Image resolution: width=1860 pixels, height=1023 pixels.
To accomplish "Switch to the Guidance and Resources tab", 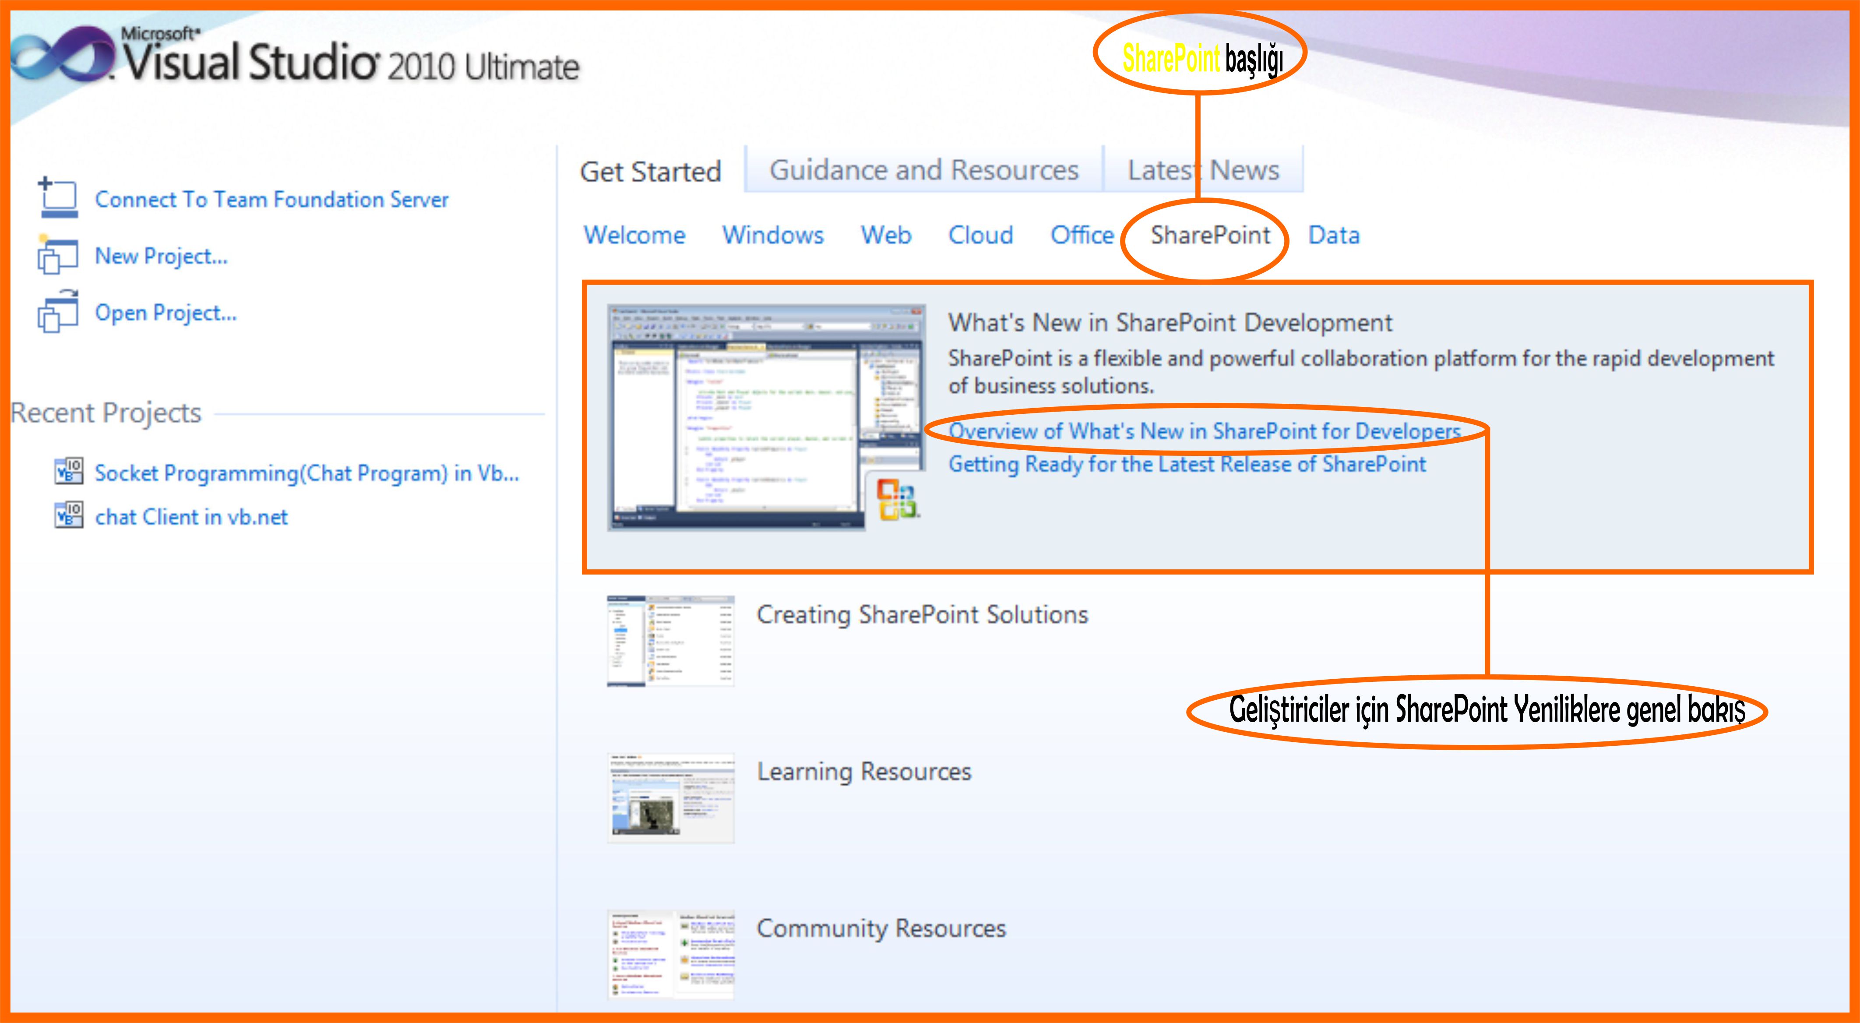I will (x=923, y=169).
